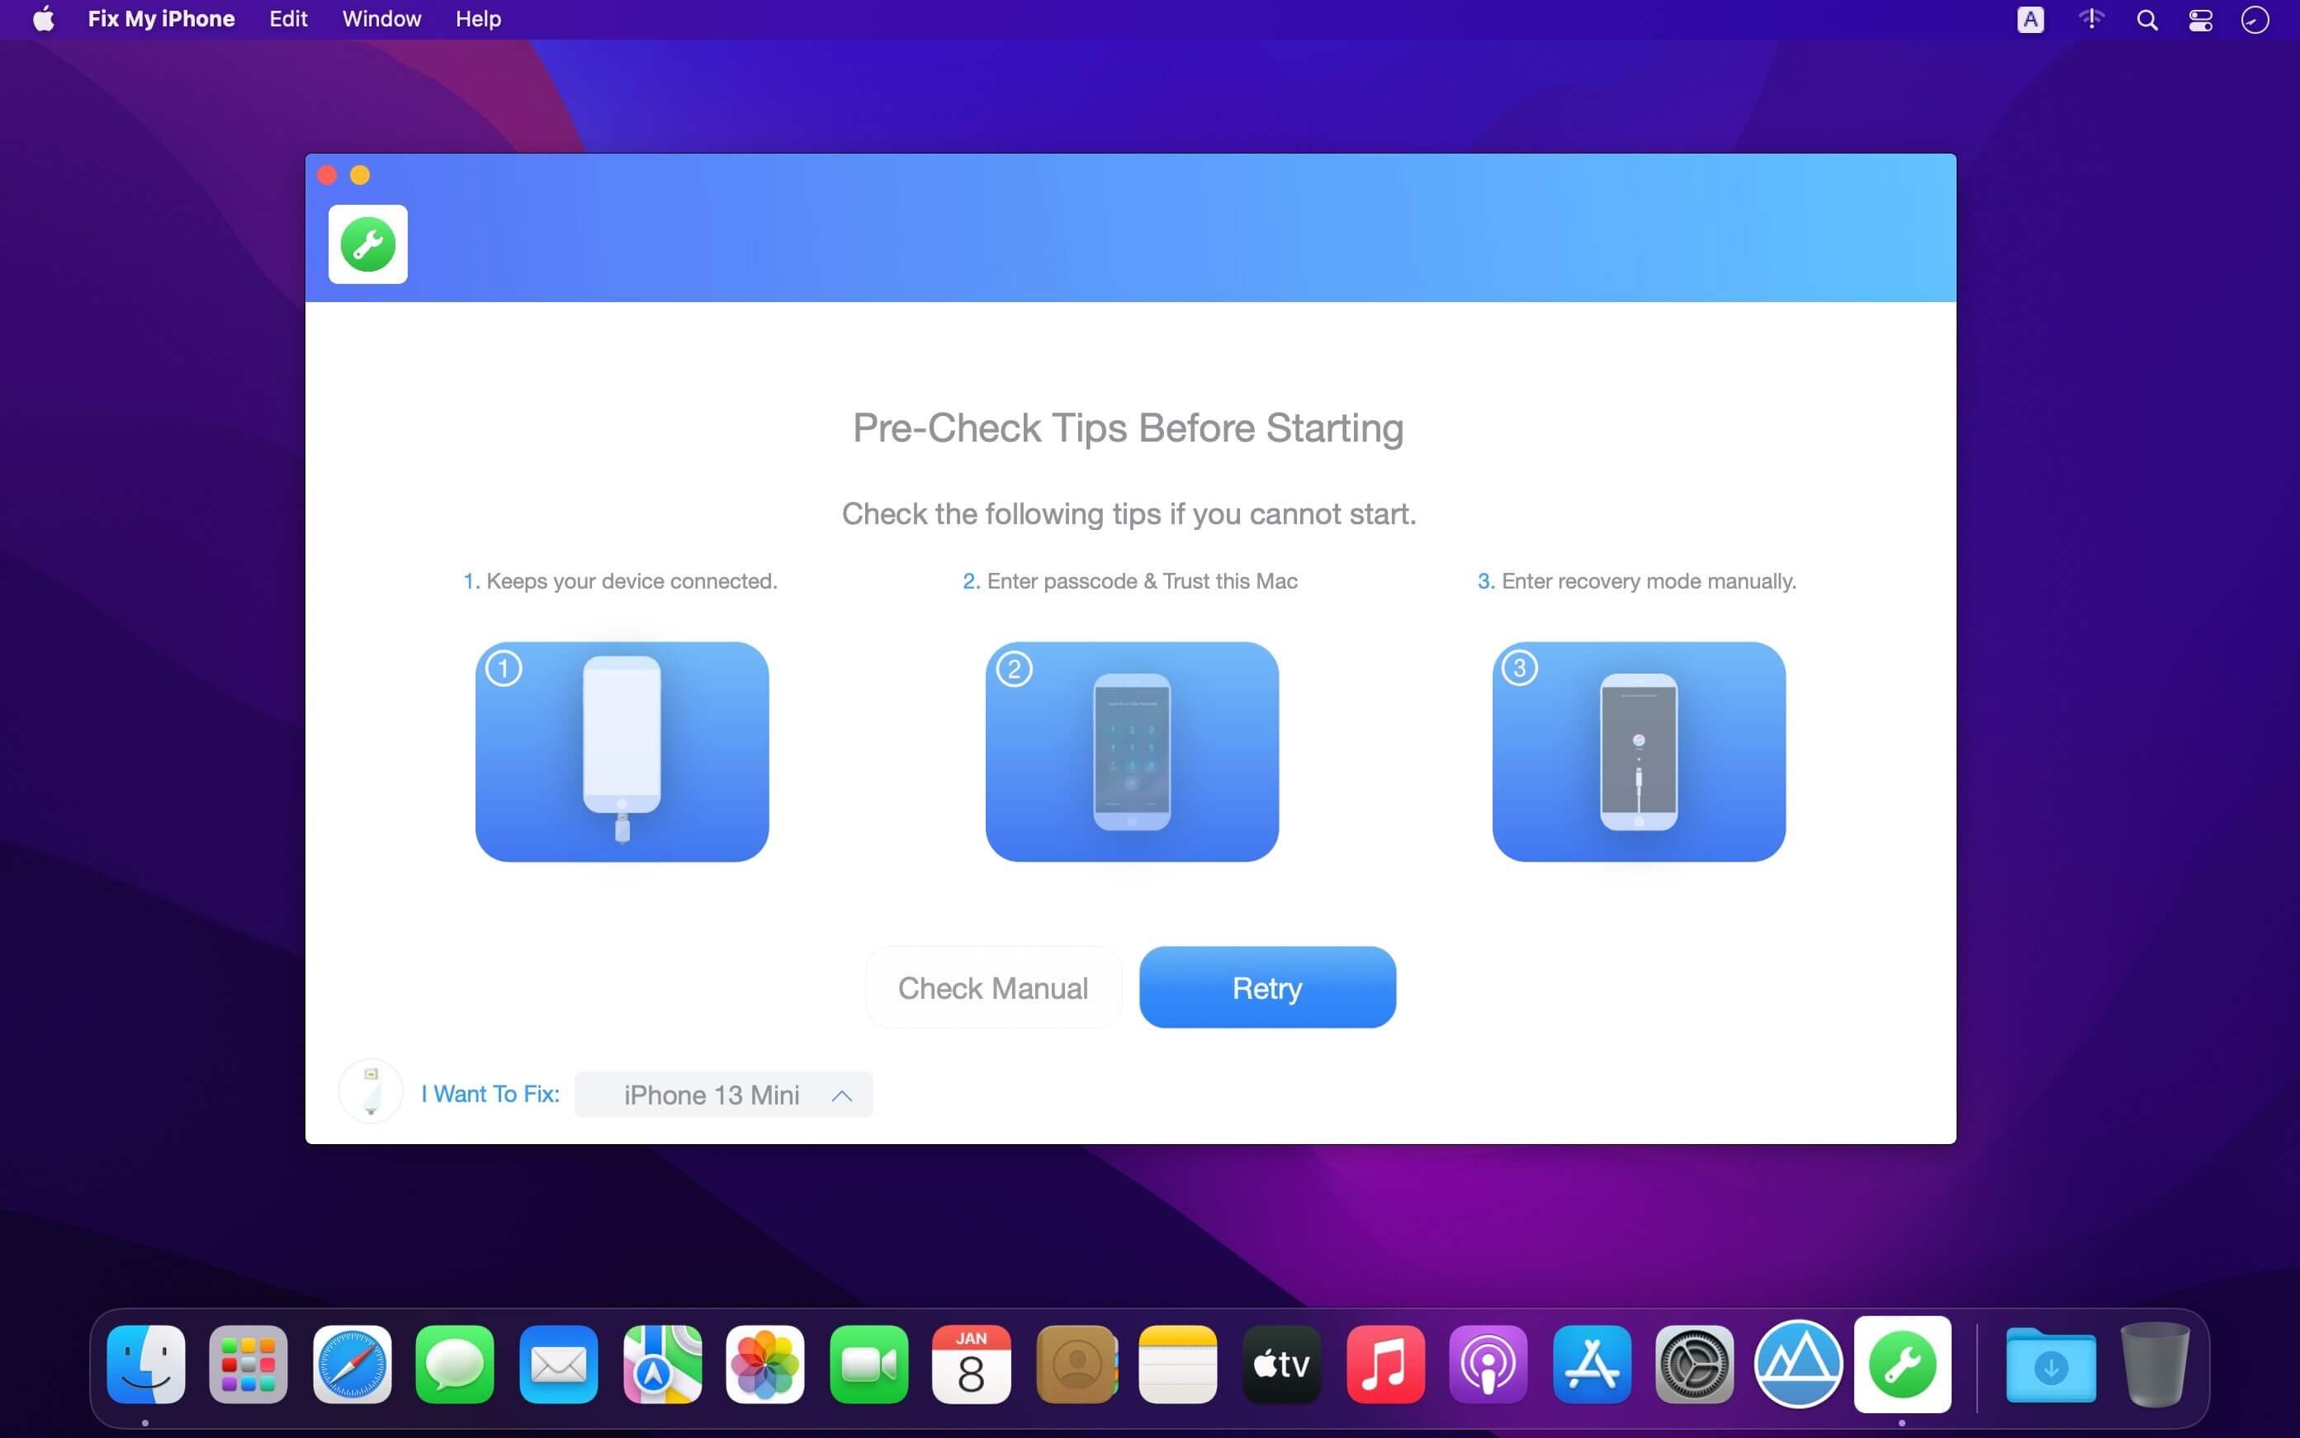Click the user account menu bar icon
Viewport: 2300px width, 1438px height.
tap(2255, 20)
